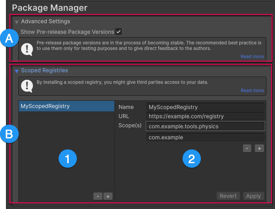This screenshot has width=275, height=209.
Task: Open Read more link for scoped registries
Action: click(252, 91)
